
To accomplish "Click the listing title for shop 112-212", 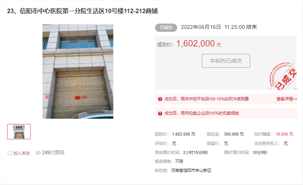I will (82, 11).
